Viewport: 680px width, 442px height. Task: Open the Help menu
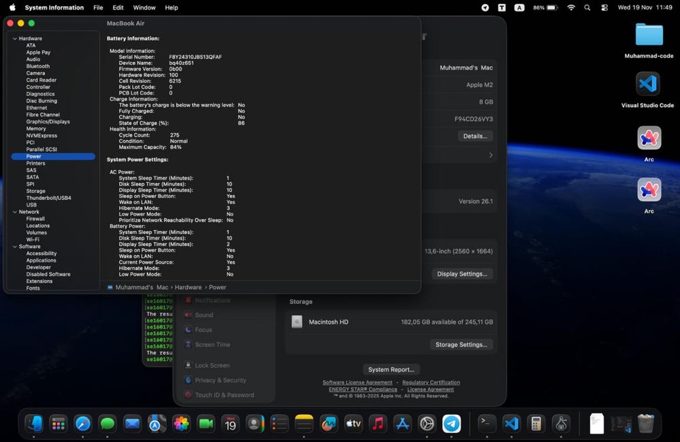click(171, 7)
